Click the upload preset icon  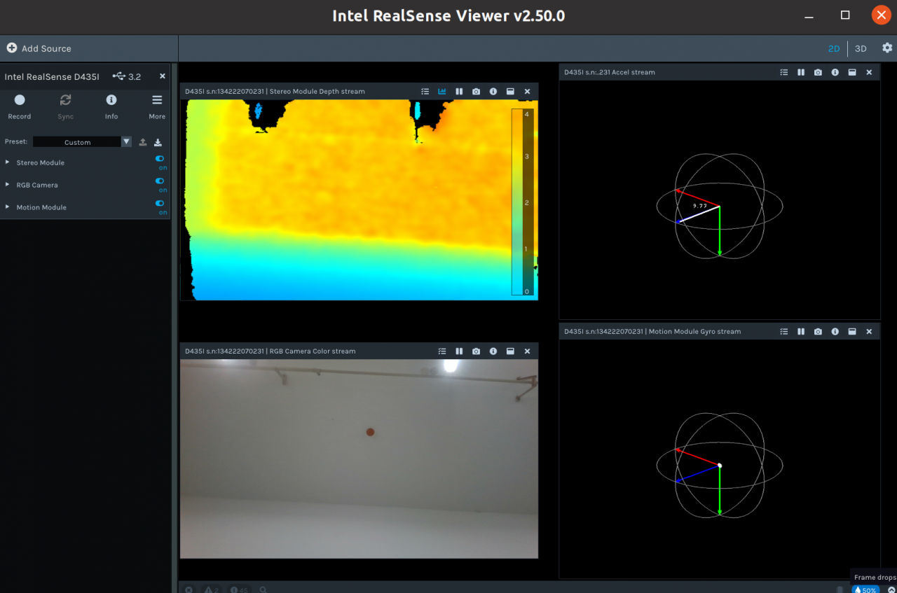pyautogui.click(x=143, y=141)
